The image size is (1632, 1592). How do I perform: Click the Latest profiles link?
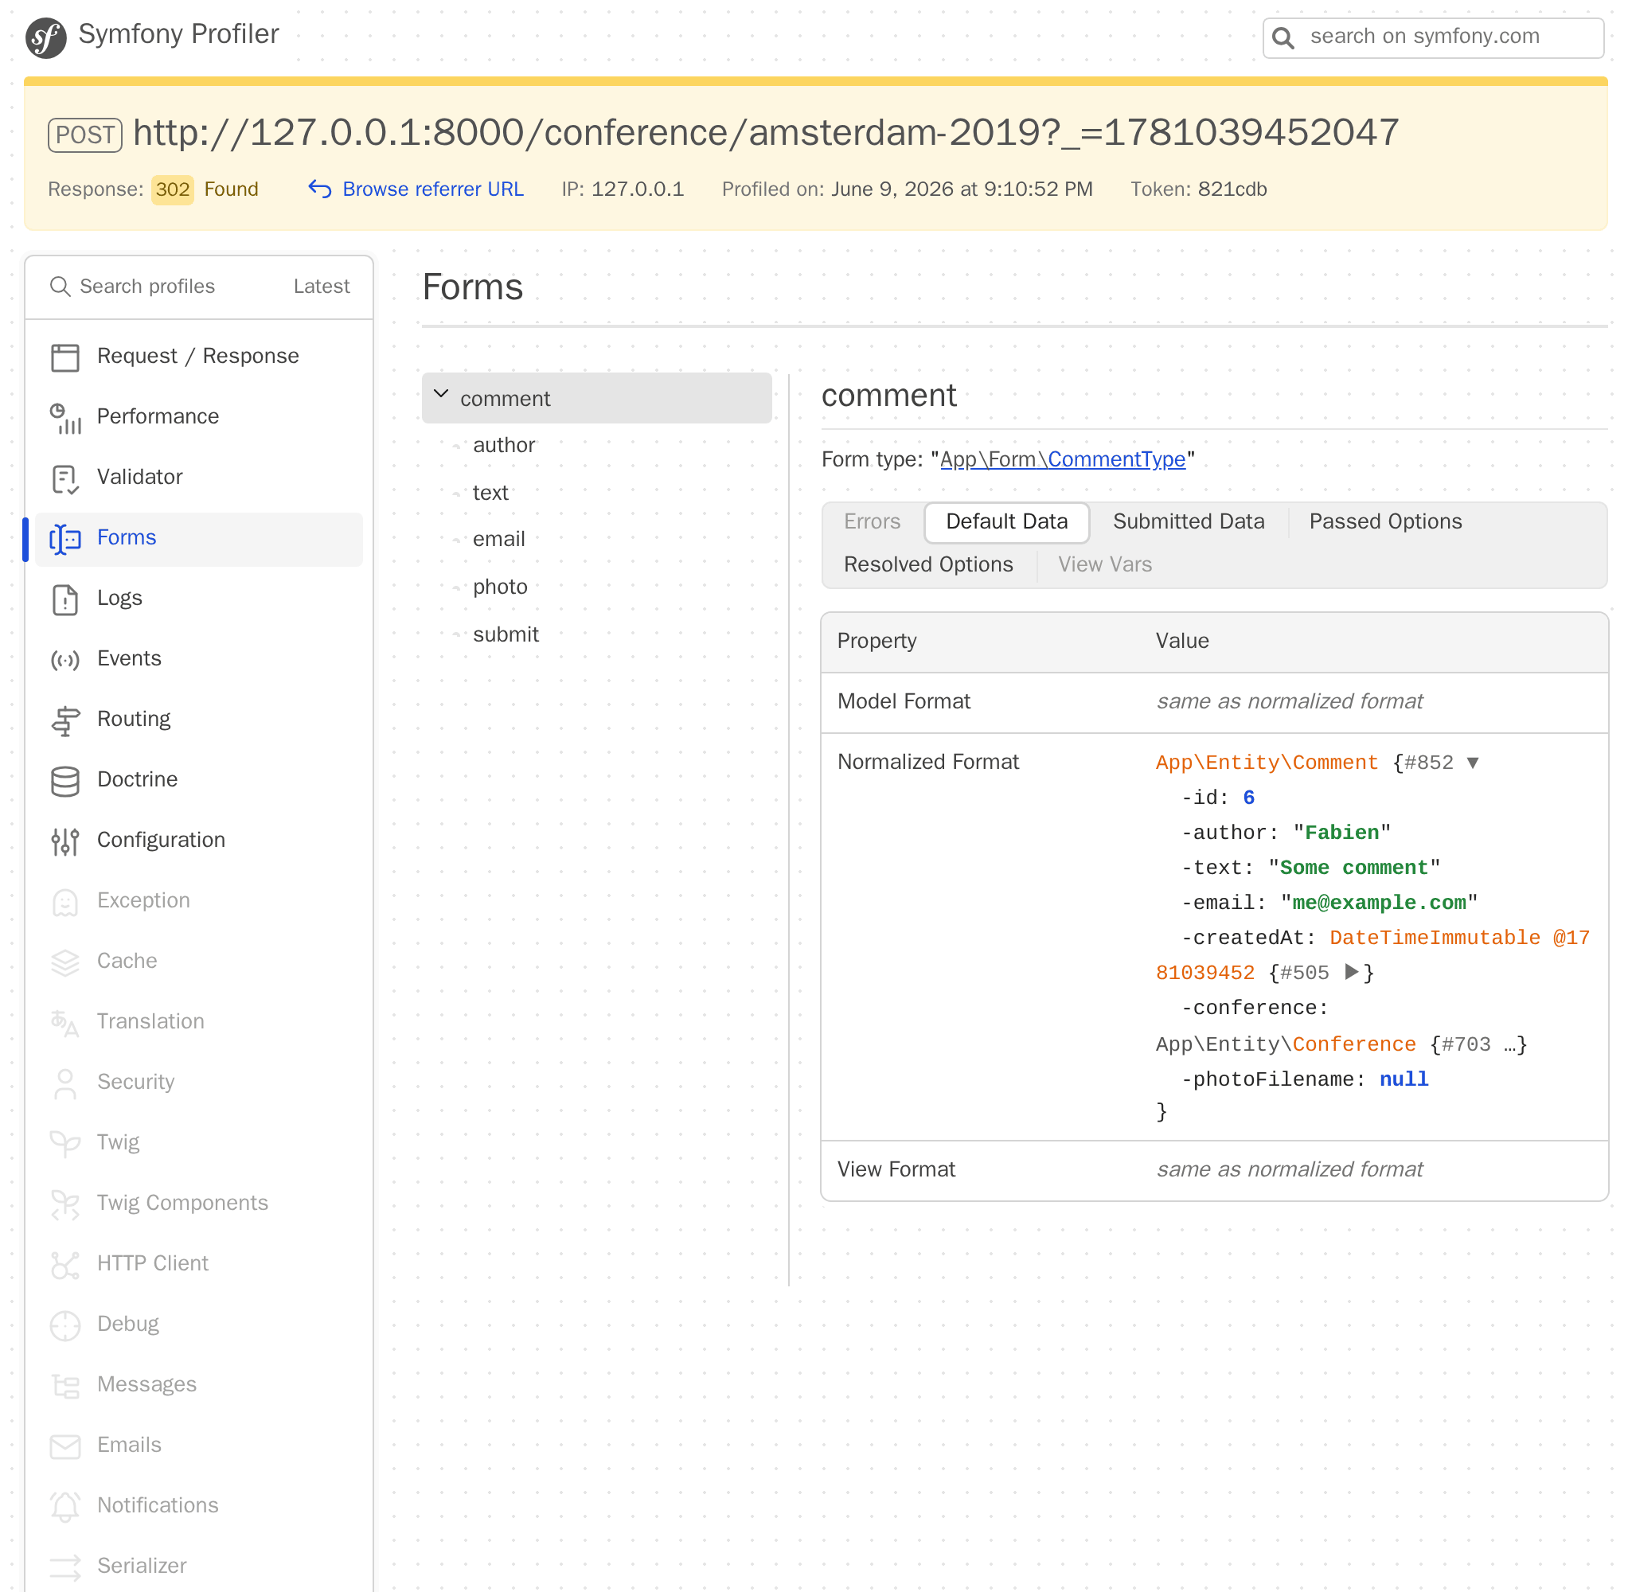(x=321, y=287)
